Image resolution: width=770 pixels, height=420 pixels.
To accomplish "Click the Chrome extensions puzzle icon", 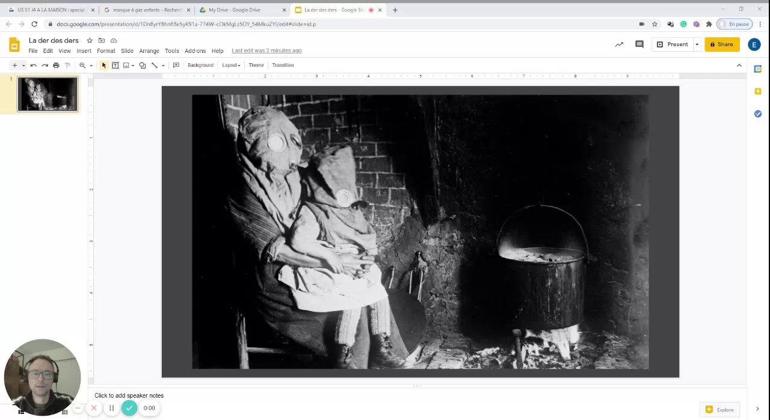I will coord(709,24).
